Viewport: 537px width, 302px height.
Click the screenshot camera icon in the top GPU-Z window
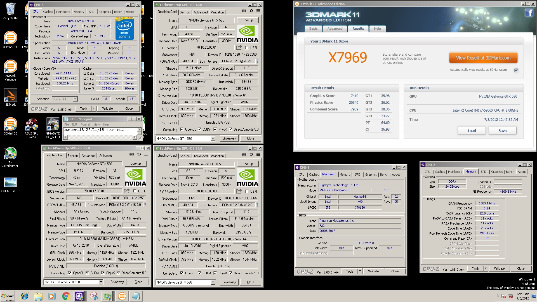(244, 11)
